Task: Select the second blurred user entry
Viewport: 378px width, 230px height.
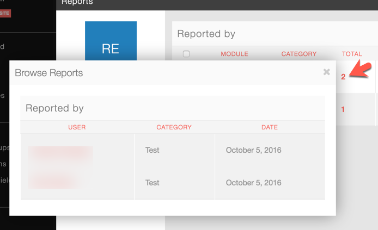Action: (x=52, y=180)
